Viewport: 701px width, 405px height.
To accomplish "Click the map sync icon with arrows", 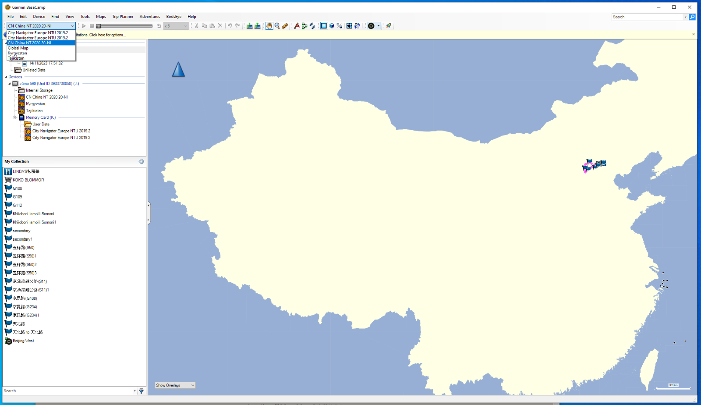I will [357, 26].
